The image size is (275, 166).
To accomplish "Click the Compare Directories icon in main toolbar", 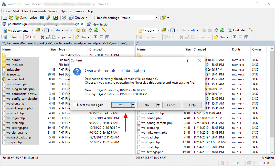I will click(x=5, y=18).
